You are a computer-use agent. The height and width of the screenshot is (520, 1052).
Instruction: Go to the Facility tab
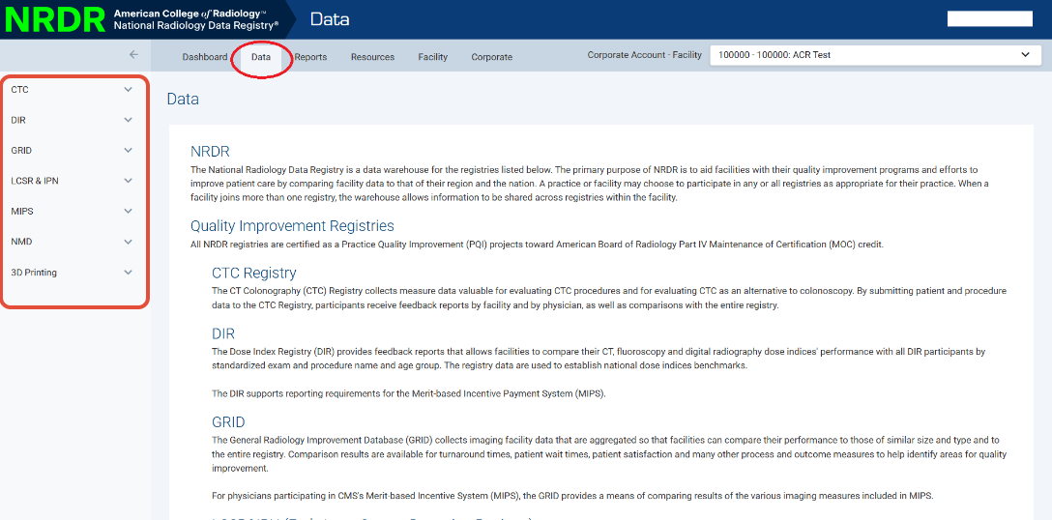click(x=433, y=57)
